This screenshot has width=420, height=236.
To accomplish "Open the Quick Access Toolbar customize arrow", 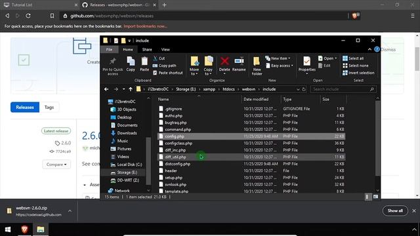I will (129, 41).
